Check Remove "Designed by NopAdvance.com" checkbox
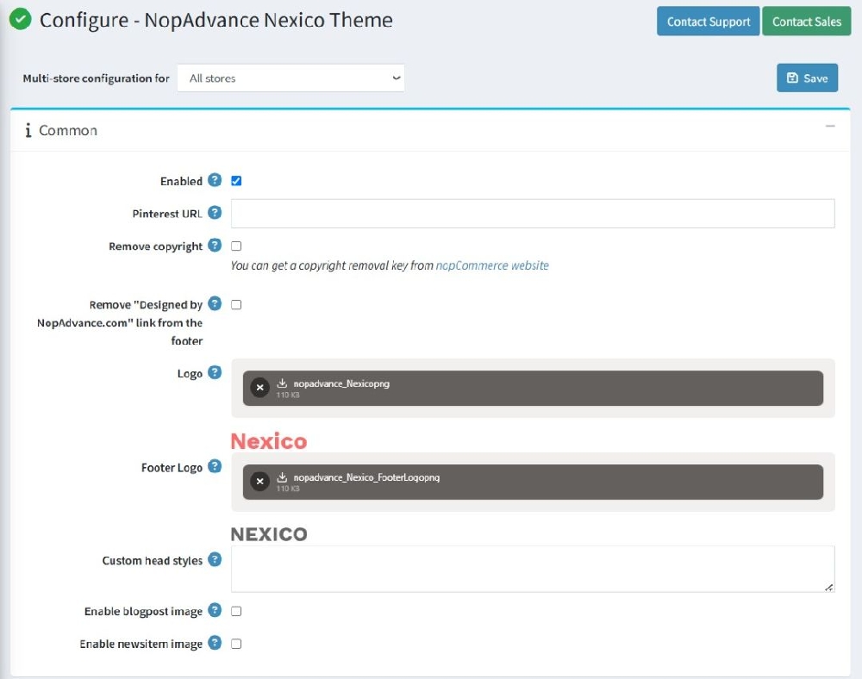Viewport: 862px width, 679px height. click(x=236, y=305)
